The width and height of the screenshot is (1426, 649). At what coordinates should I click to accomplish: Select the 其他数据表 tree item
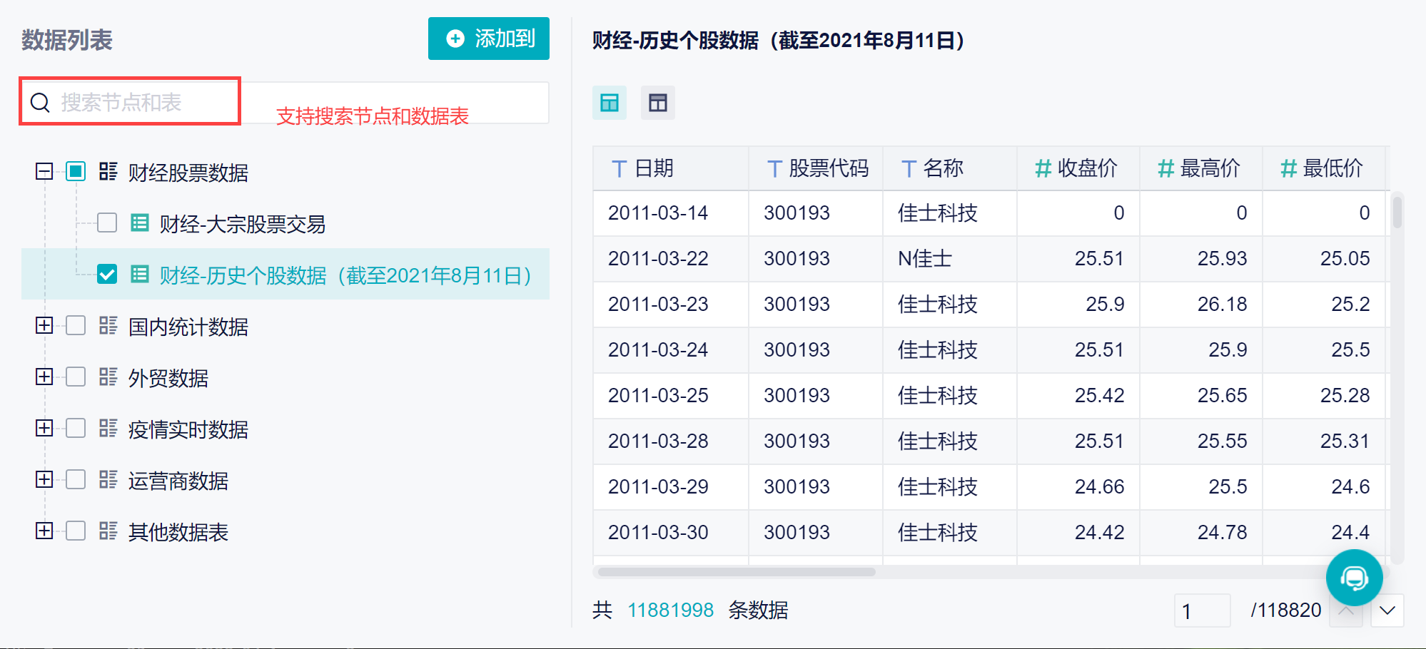(178, 532)
